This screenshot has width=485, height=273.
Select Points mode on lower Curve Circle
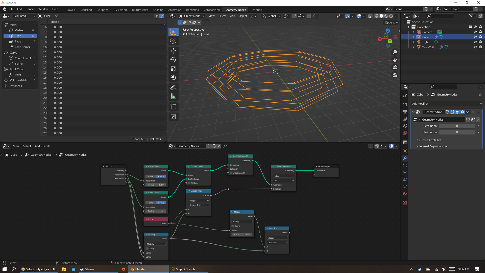point(150,203)
